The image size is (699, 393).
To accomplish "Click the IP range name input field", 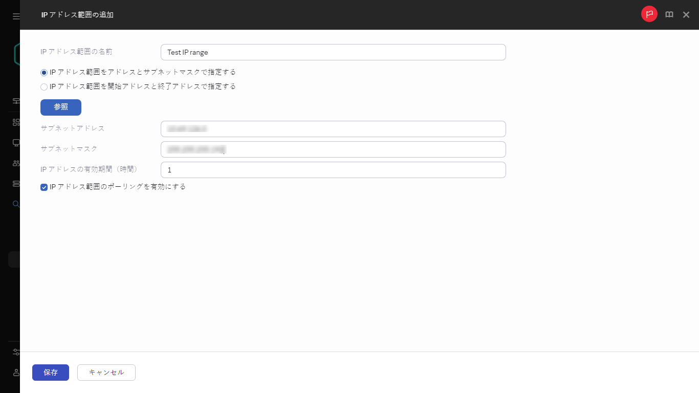I will 333,52.
